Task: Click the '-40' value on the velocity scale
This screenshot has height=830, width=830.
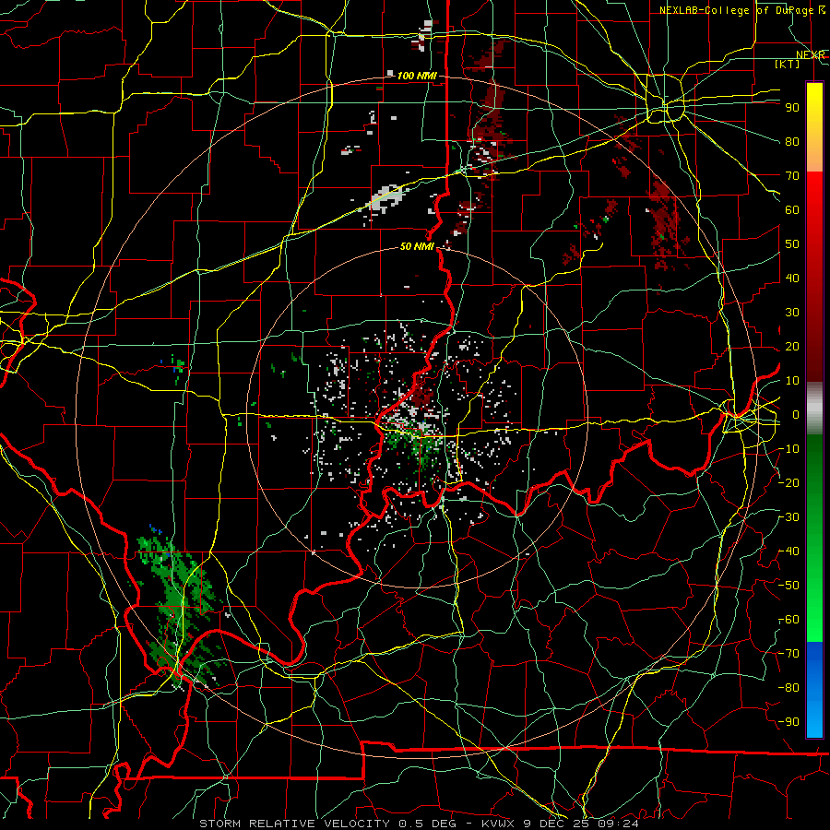Action: pos(788,551)
